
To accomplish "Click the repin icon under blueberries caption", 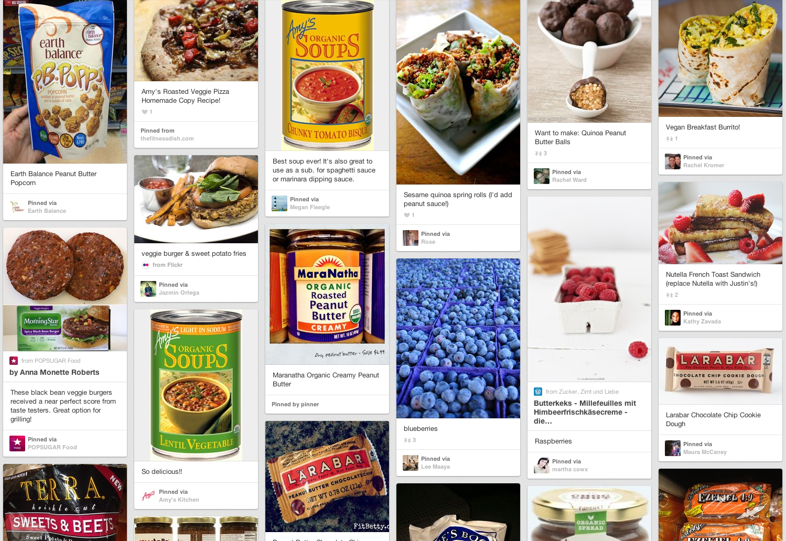I will pyautogui.click(x=407, y=440).
